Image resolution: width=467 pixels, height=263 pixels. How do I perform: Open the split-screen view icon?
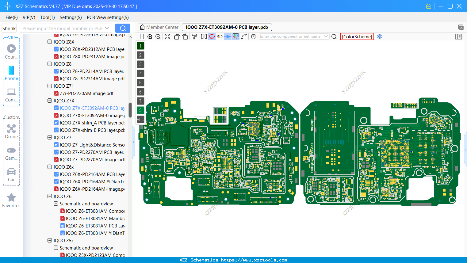click(140, 36)
